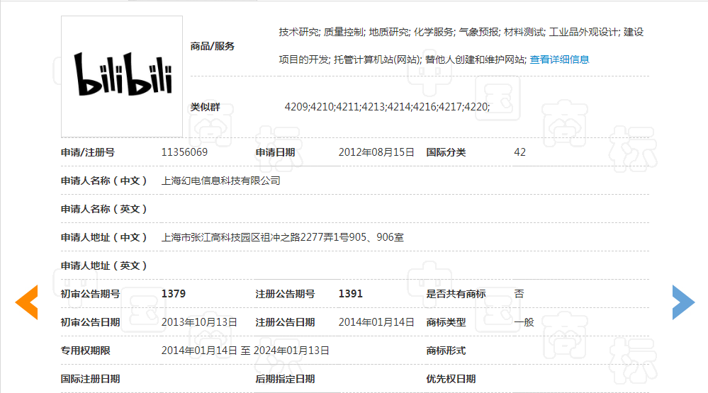
Task: Click the 申请/注册号 label
Action: click(x=88, y=152)
